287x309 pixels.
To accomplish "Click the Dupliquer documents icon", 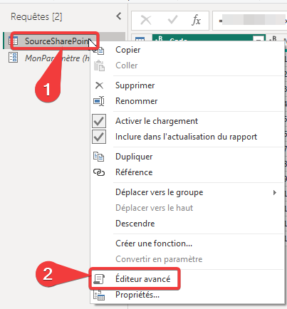I will [x=99, y=157].
